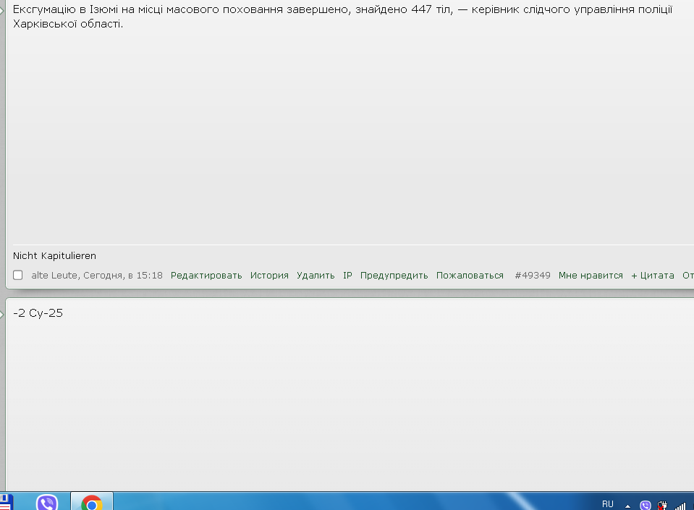This screenshot has width=694, height=510.
Task: Open Viber from the taskbar
Action: tap(47, 502)
